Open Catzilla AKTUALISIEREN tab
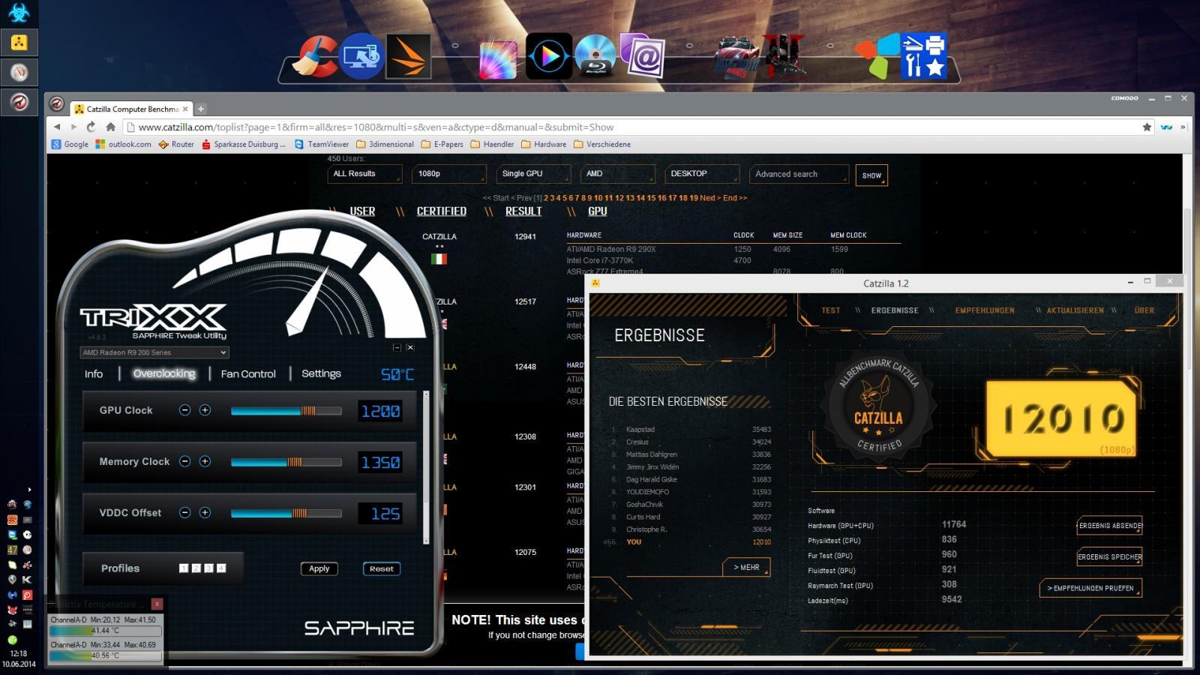 1075,310
